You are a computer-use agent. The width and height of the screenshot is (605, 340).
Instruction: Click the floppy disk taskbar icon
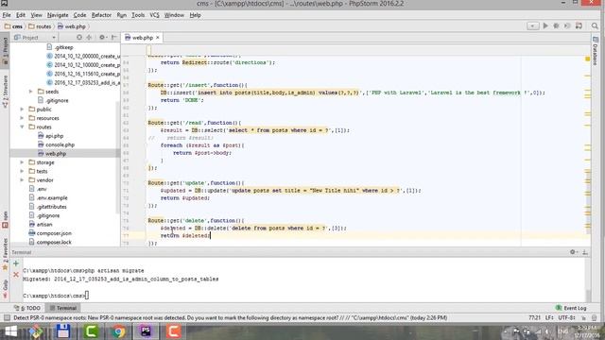pyautogui.click(x=63, y=331)
